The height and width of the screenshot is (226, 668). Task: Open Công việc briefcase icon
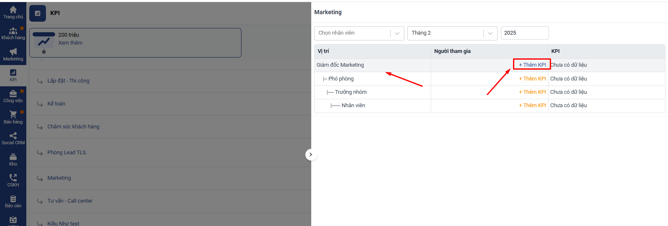click(13, 94)
